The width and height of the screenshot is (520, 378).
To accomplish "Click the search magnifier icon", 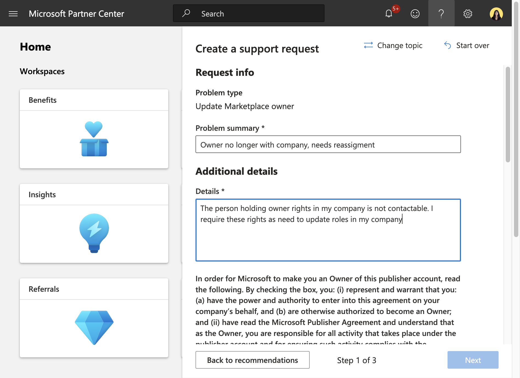I will pos(186,13).
